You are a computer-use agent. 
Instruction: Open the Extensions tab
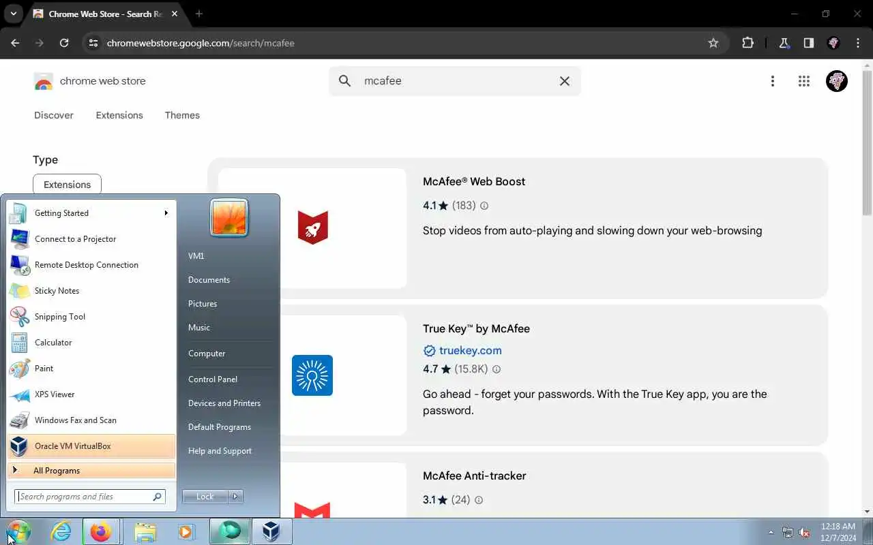(x=119, y=115)
